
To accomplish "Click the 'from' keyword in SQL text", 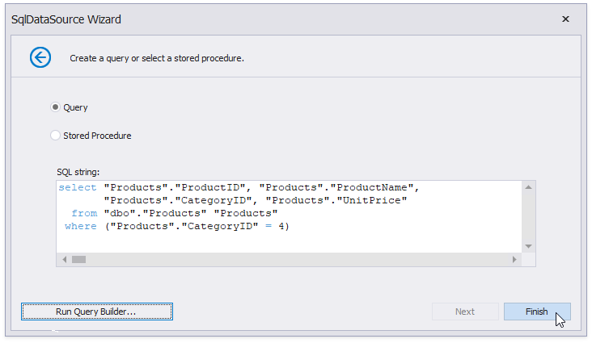I will 84,213.
